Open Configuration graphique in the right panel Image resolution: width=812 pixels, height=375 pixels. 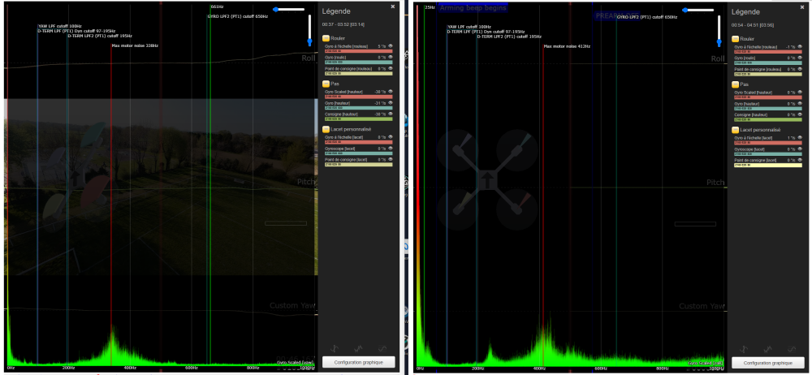767,362
